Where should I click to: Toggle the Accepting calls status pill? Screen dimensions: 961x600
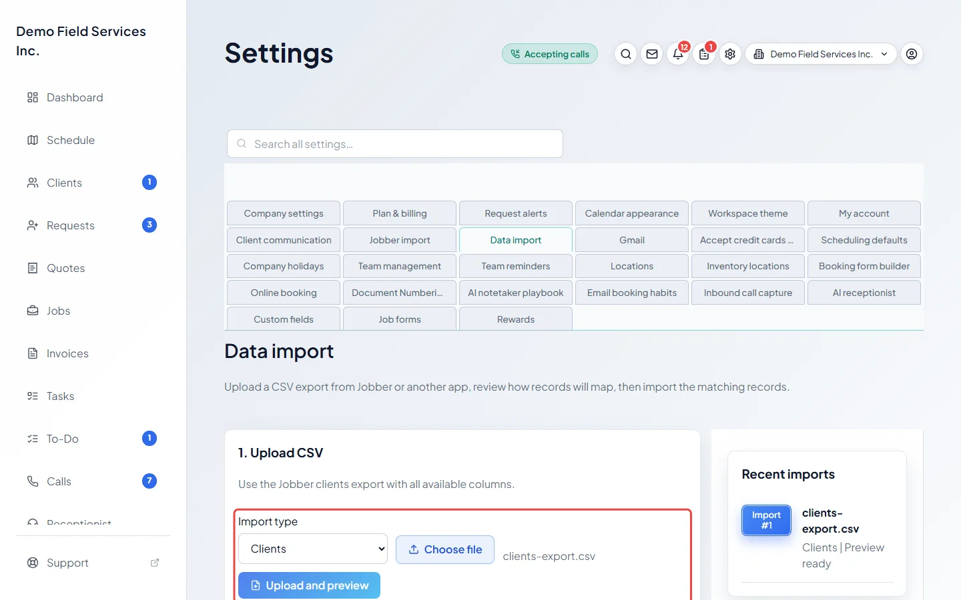(550, 54)
